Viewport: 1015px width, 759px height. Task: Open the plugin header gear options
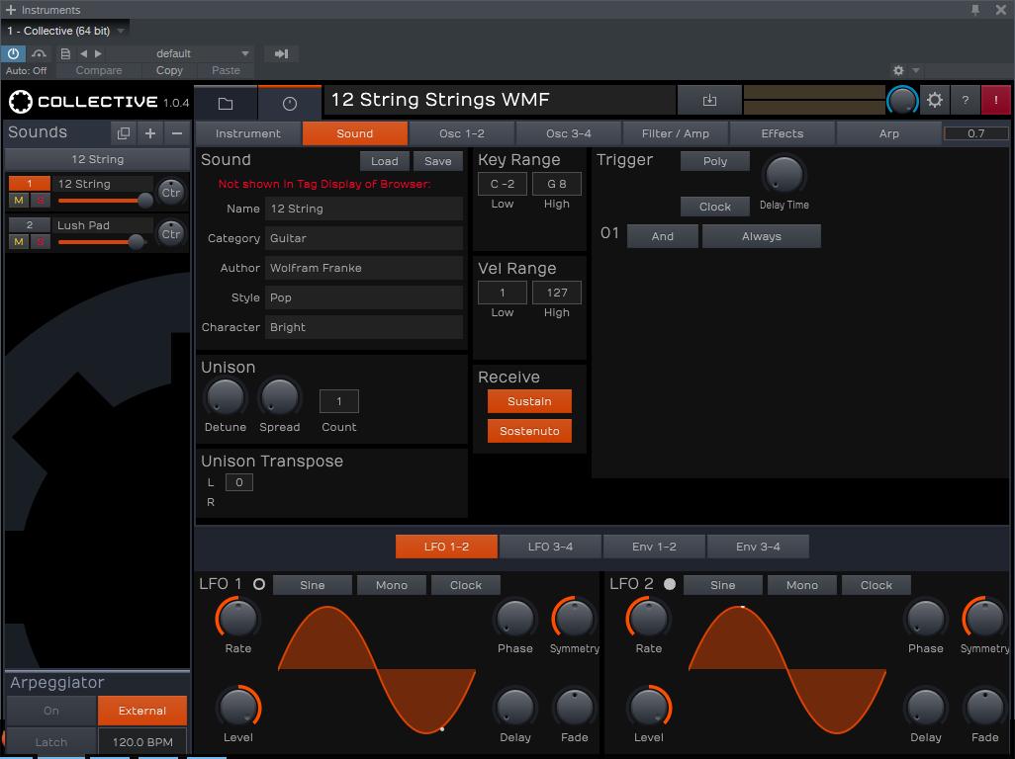click(898, 70)
